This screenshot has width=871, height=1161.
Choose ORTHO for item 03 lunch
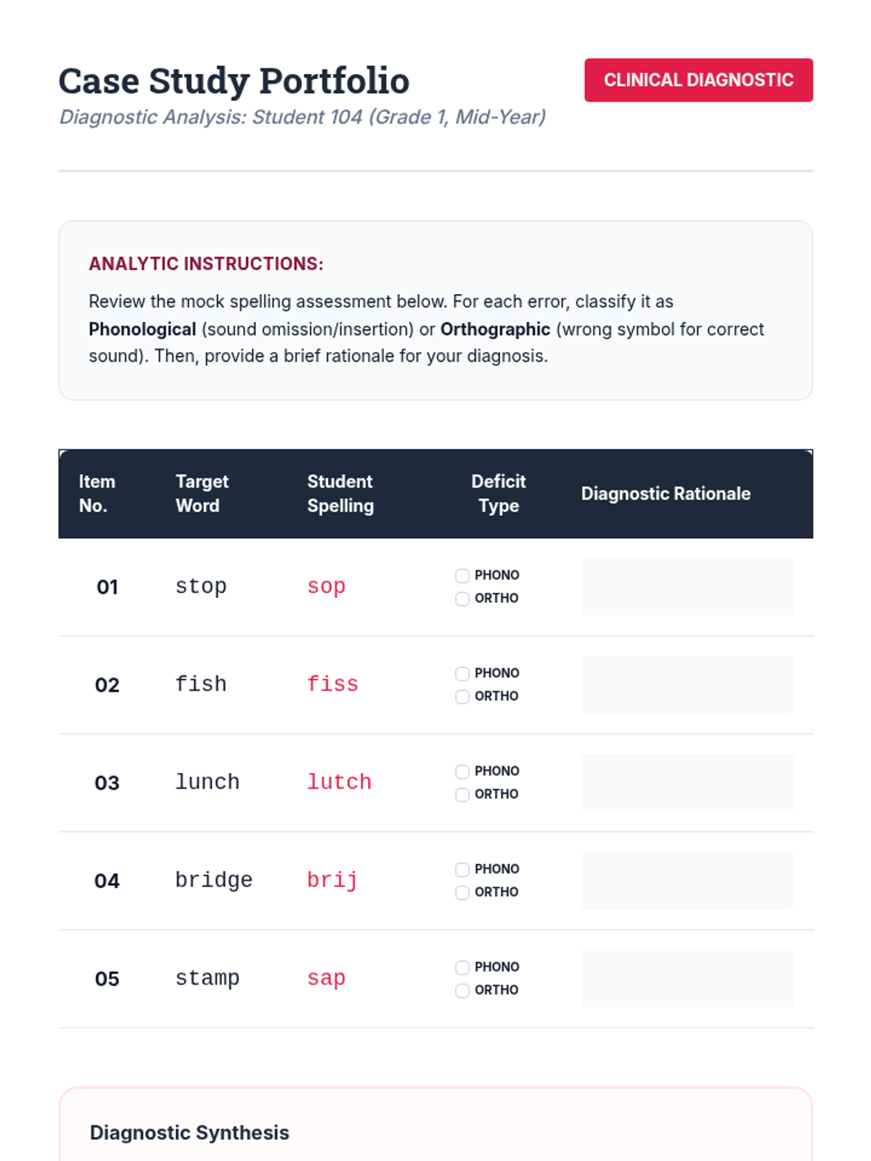pyautogui.click(x=462, y=795)
